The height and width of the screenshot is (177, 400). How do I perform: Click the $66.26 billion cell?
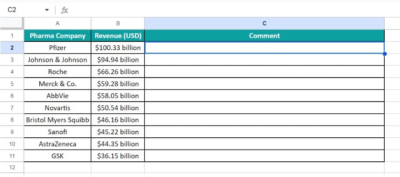(118, 71)
